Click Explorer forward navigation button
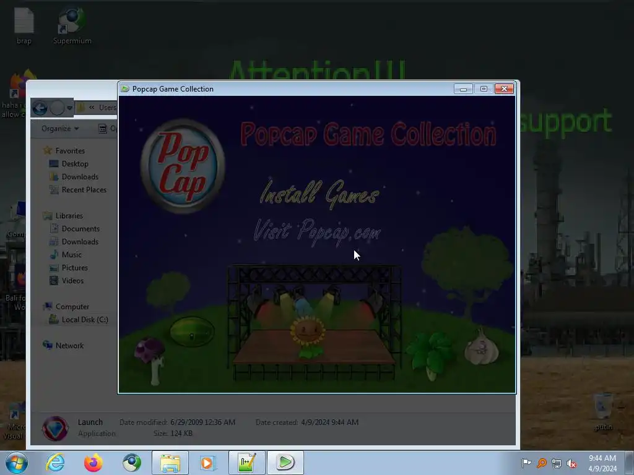This screenshot has height=475, width=634. tap(57, 108)
